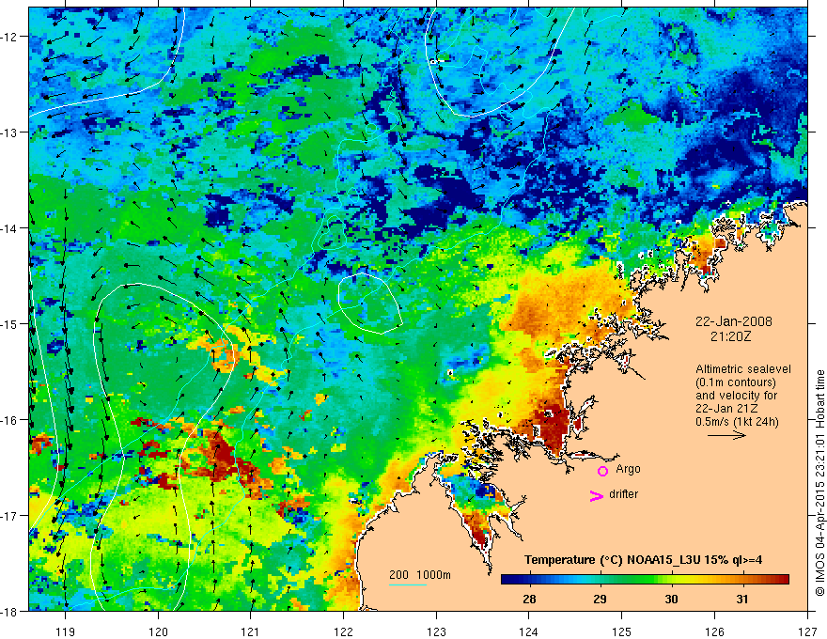Click the latitude axis label -18
827x639 pixels.
click(9, 612)
